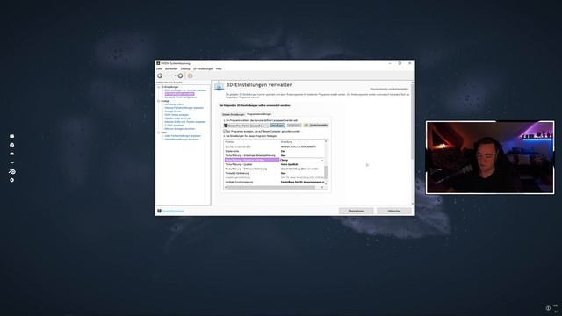
Task: Select the trilinear optimization row
Action: [274, 169]
